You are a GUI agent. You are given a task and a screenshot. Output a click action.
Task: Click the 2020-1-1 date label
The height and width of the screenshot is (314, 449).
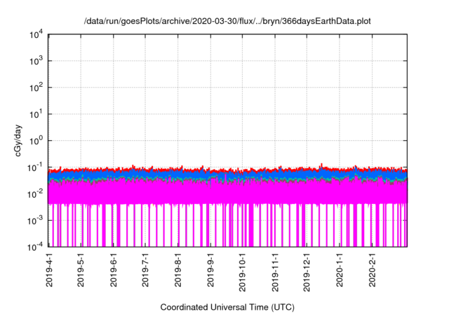coord(340,270)
